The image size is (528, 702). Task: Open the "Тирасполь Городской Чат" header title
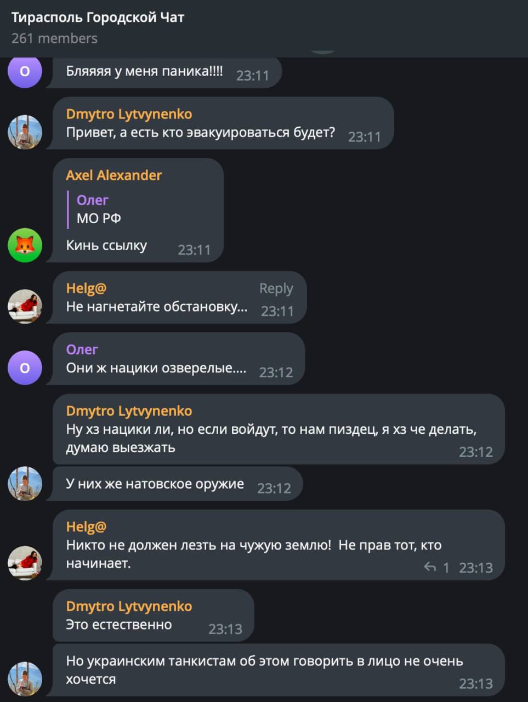pos(98,18)
